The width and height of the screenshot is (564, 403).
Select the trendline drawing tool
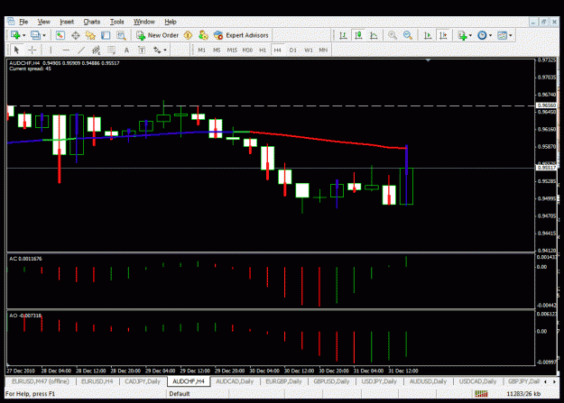(81, 50)
